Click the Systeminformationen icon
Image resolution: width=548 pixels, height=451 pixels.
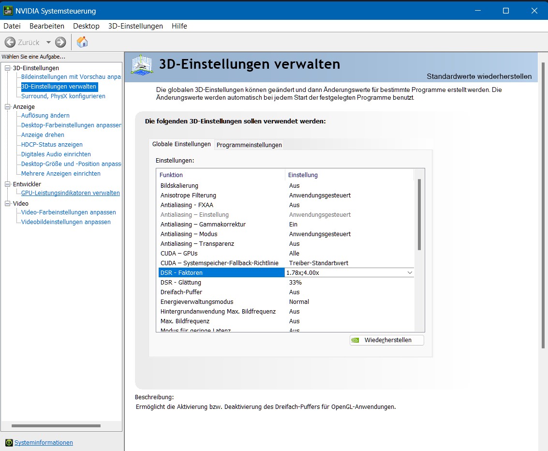click(9, 443)
